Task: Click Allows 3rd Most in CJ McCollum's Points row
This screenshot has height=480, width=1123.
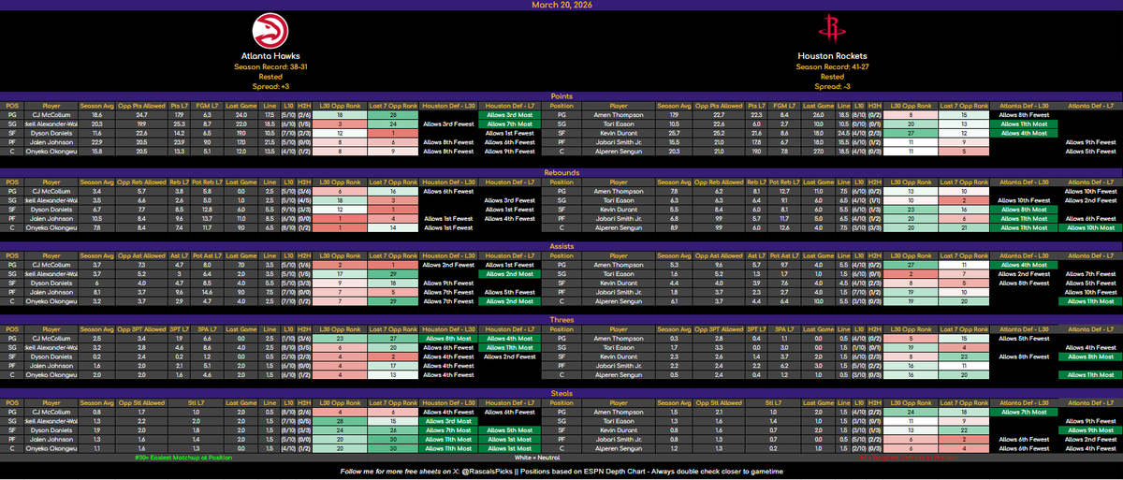Action: (x=509, y=114)
